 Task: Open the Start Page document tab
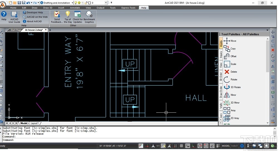coord(16,30)
